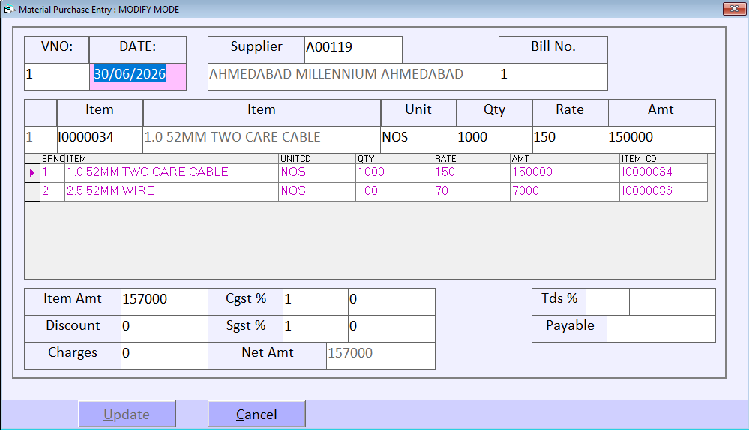Click grid RATE cell 150
Image resolution: width=749 pixels, height=431 pixels.
tap(472, 173)
